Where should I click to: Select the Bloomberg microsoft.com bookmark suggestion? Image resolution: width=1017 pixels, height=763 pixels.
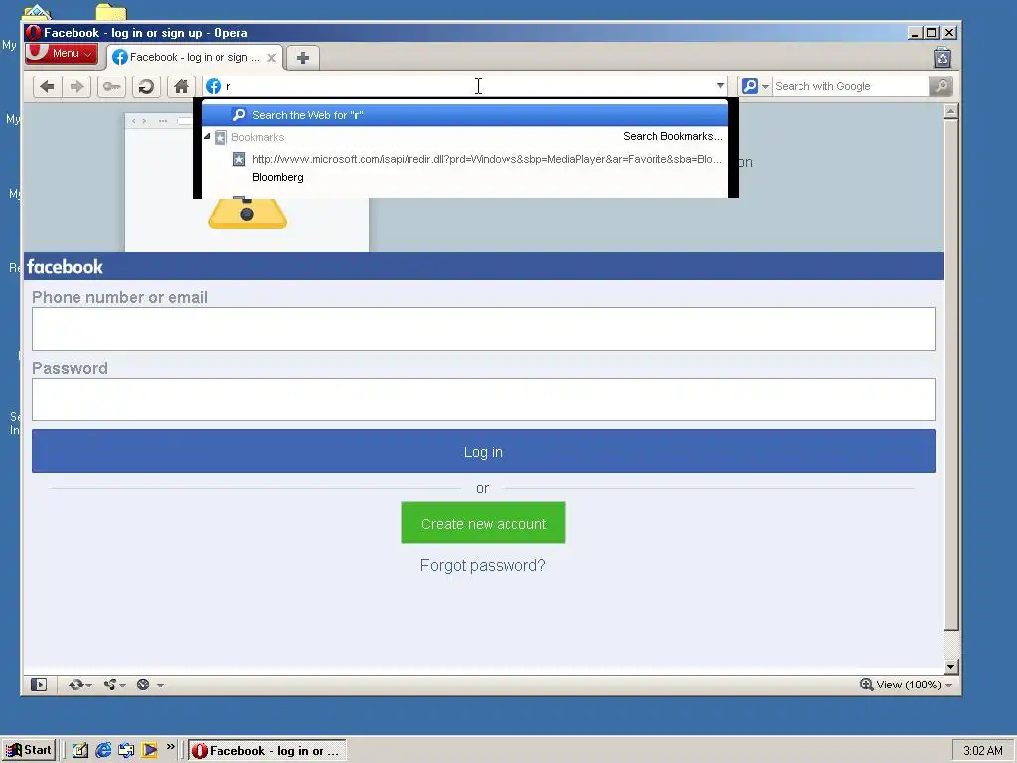click(x=465, y=167)
